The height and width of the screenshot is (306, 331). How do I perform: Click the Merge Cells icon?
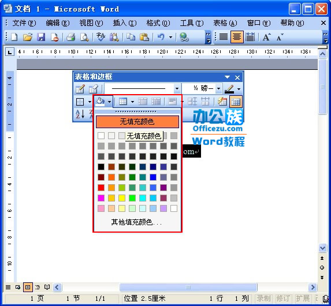(x=143, y=102)
